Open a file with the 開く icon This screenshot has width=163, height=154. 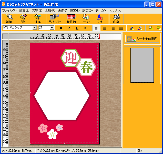23,19
